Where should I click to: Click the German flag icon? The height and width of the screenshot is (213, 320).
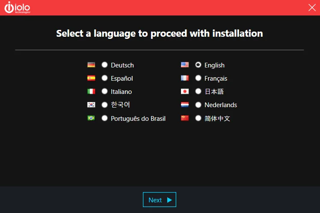click(91, 65)
